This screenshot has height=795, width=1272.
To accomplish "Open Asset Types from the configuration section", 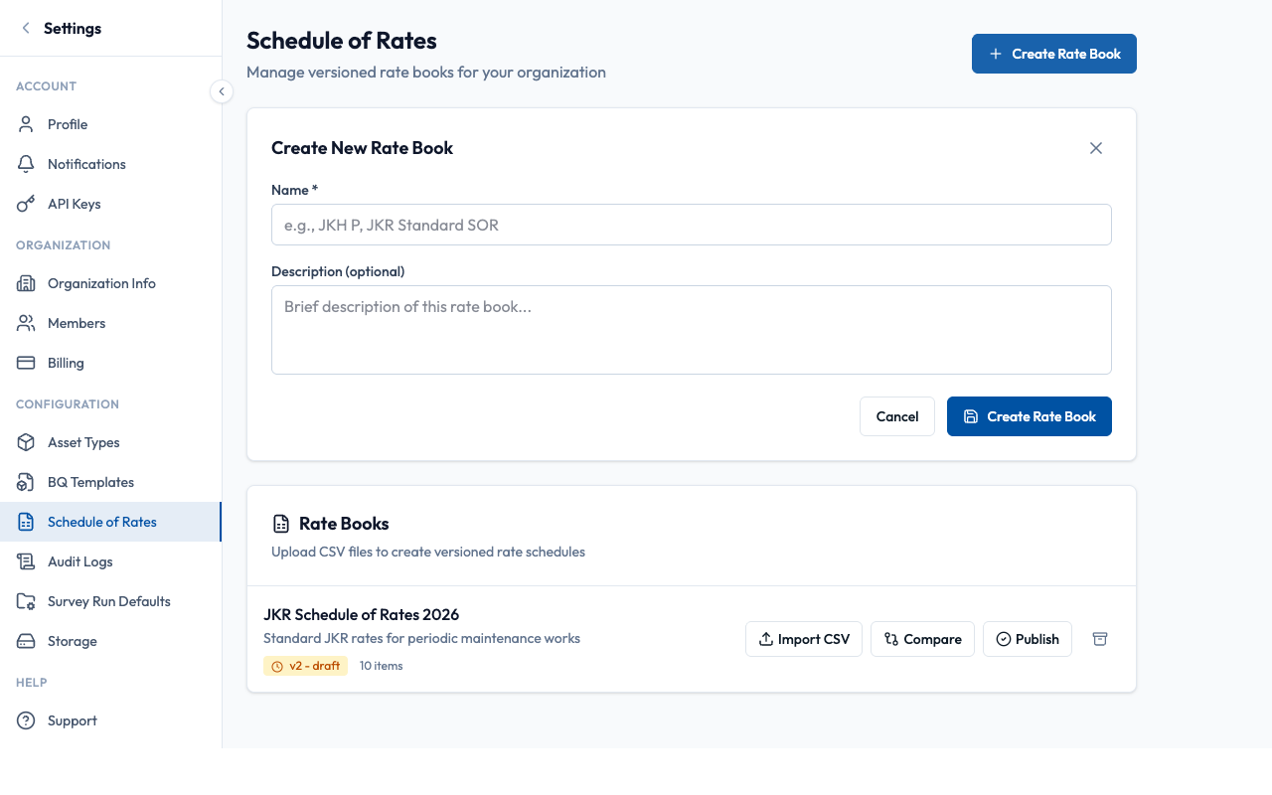I will pos(27,442).
